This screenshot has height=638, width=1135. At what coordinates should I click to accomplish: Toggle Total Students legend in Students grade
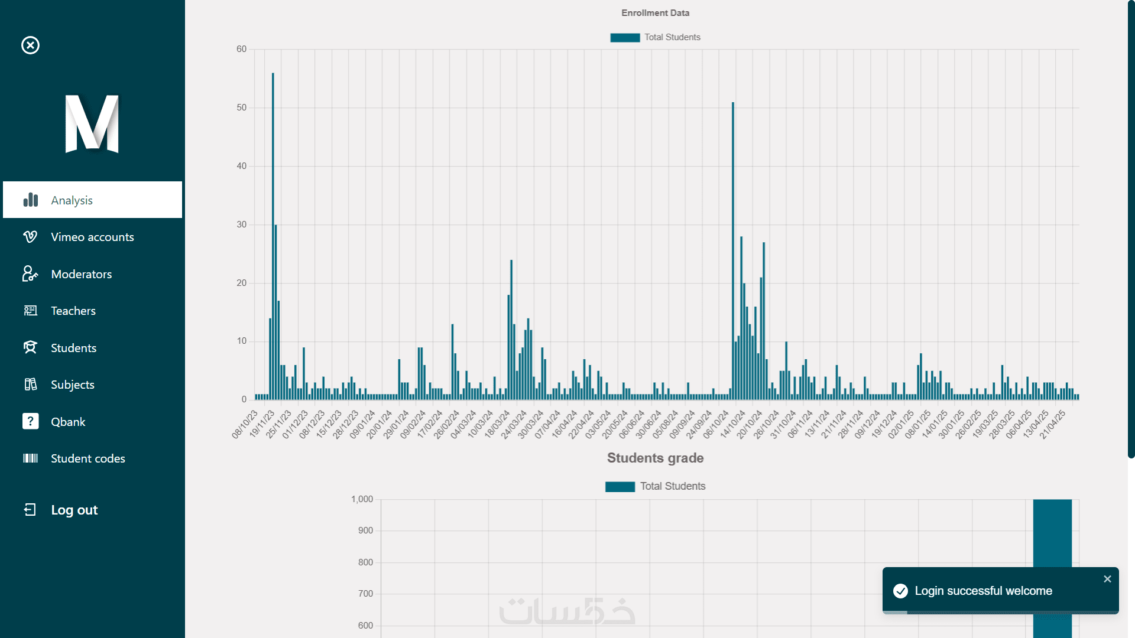[655, 486]
